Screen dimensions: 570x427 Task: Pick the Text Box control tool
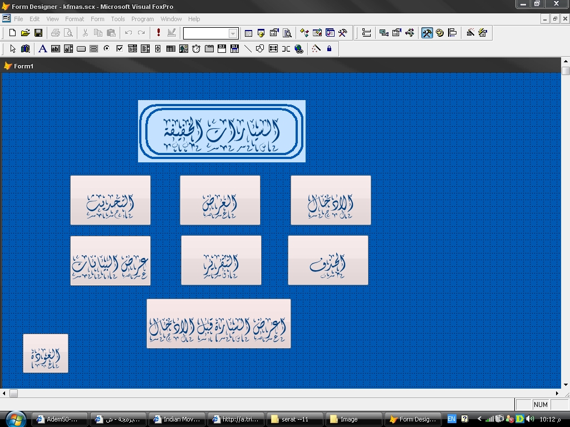point(55,49)
